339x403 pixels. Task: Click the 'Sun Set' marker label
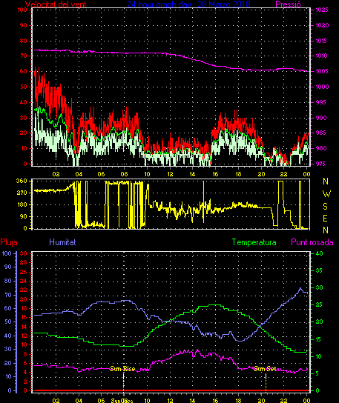(x=265, y=369)
